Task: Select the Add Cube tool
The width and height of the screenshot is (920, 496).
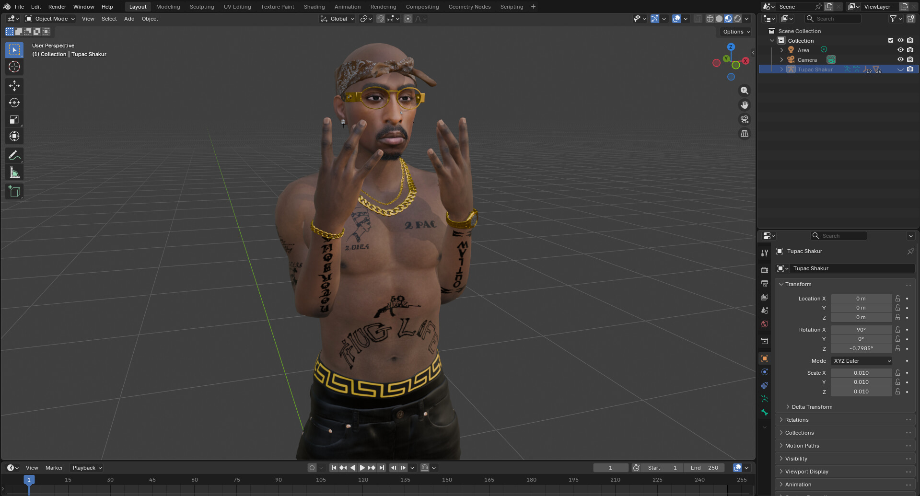Action: [14, 192]
